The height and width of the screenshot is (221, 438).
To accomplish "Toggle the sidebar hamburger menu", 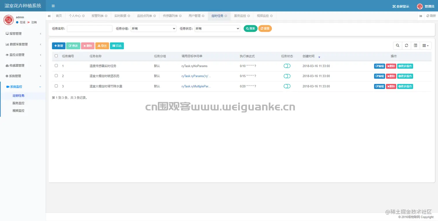I will [53, 6].
